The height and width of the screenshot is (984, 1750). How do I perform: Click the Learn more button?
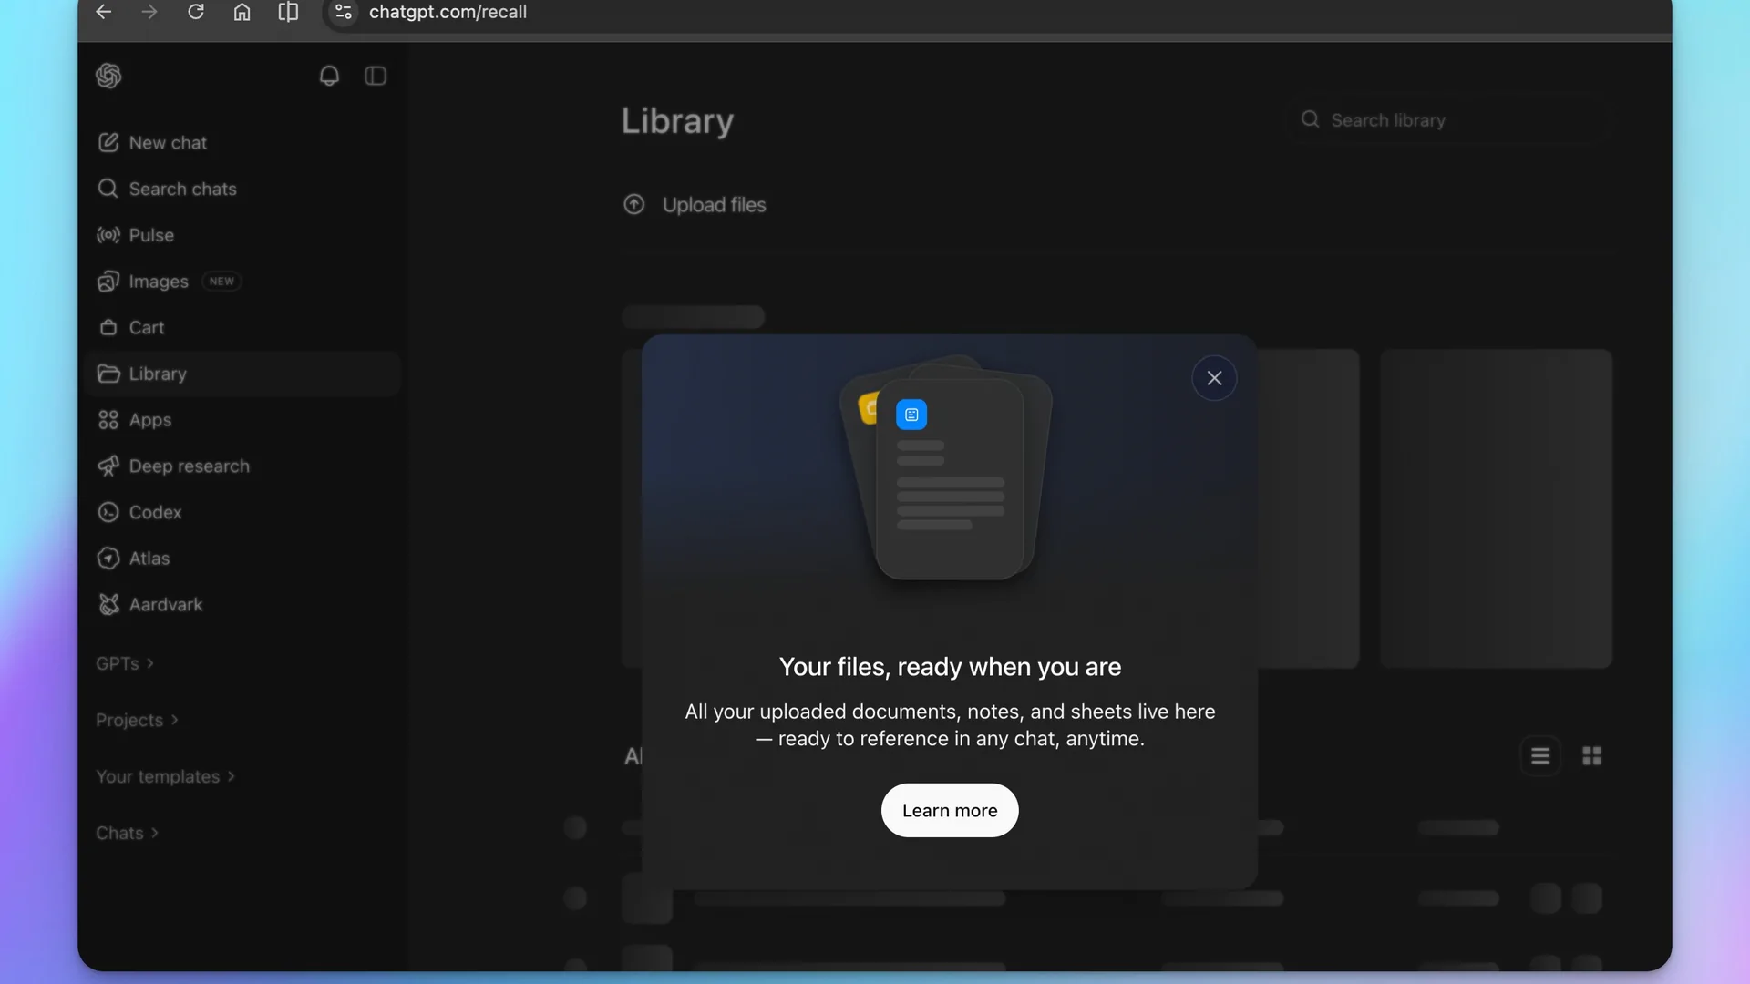point(949,810)
